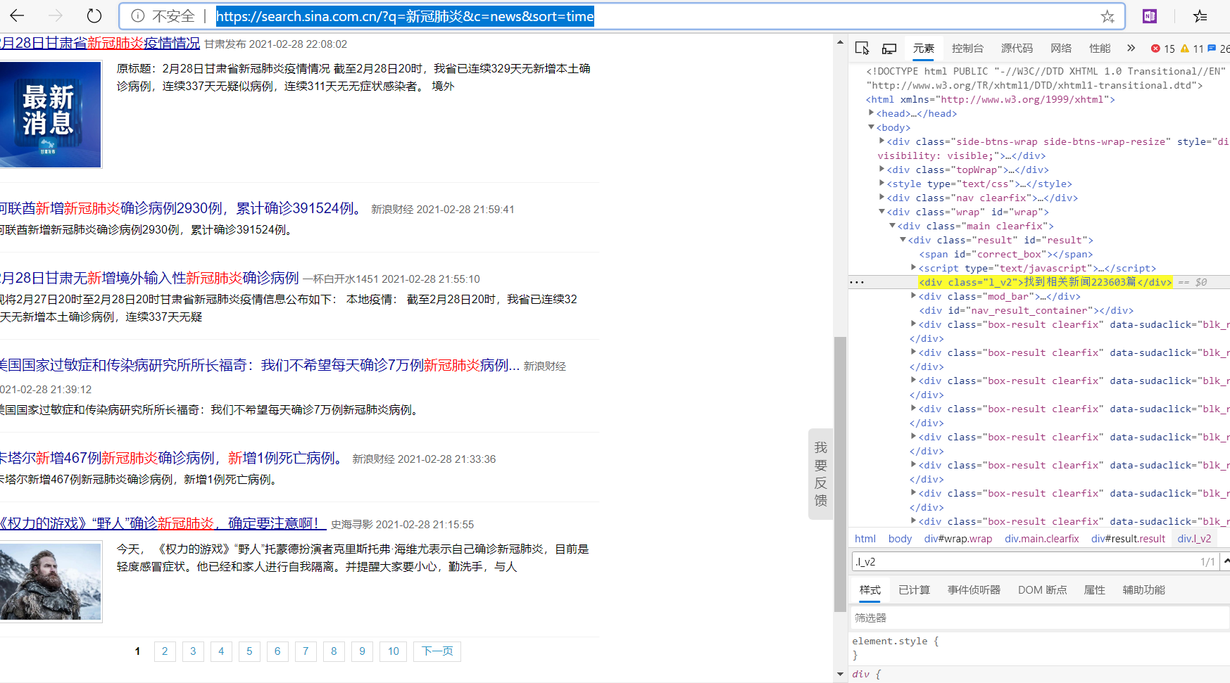Open the 权力的游戏 野人 headline
Image resolution: width=1230 pixels, height=683 pixels.
(163, 523)
